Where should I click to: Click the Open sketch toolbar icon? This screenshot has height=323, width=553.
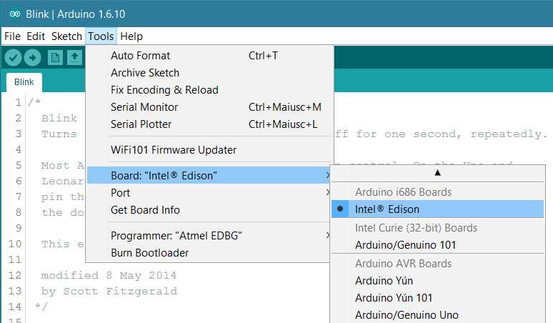[74, 57]
